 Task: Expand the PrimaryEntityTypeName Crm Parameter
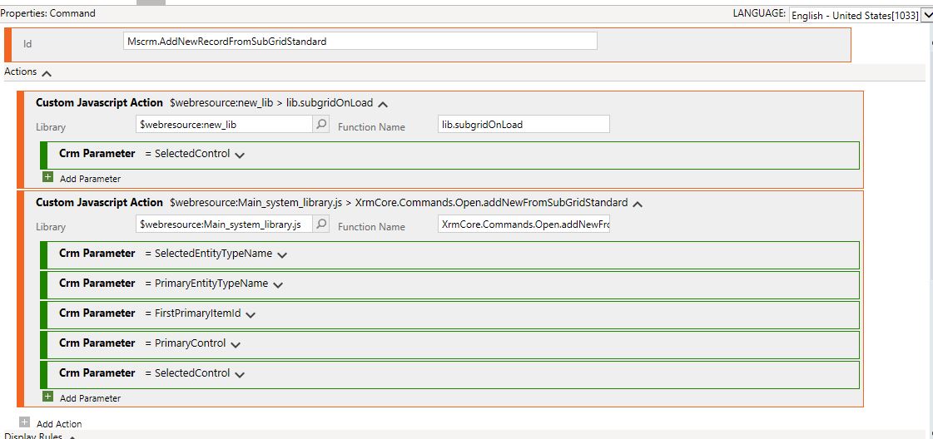(278, 284)
